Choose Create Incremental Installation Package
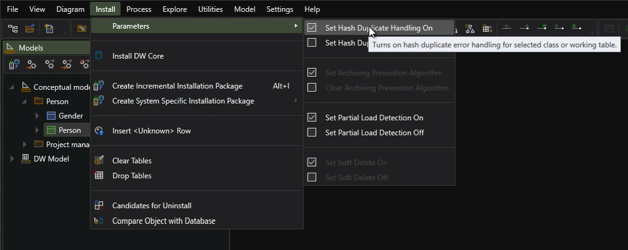 coord(177,86)
